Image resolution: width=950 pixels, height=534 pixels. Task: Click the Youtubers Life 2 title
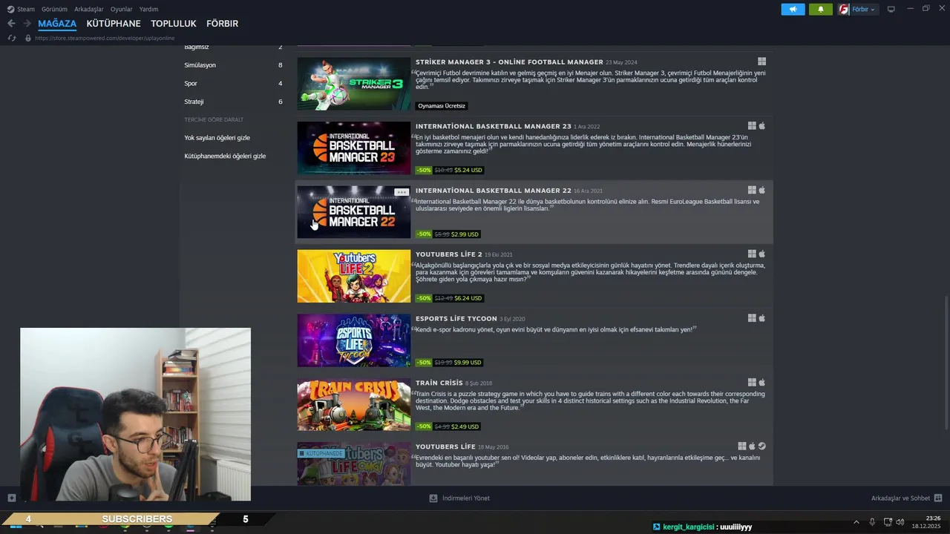[x=449, y=254]
